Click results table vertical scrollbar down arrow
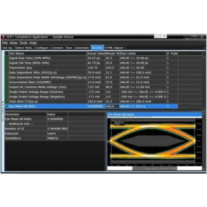This screenshot has height=207, width=207. 204,109
